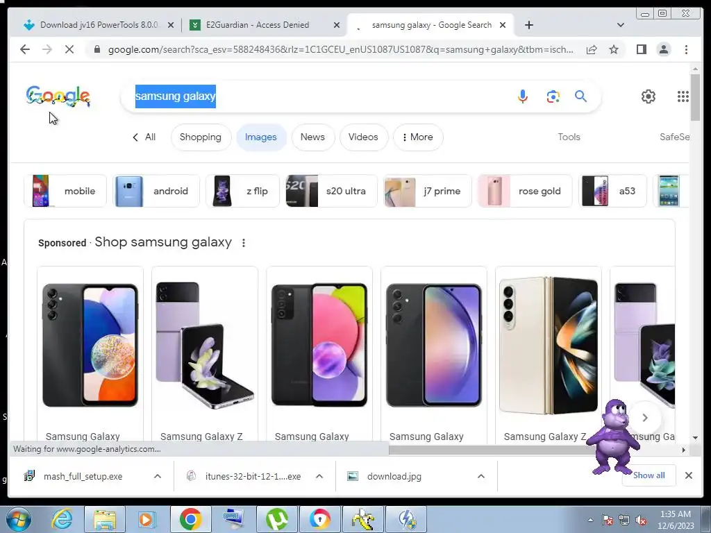Open Google Lens image search
Screen dimensions: 711x533
[x=553, y=96]
